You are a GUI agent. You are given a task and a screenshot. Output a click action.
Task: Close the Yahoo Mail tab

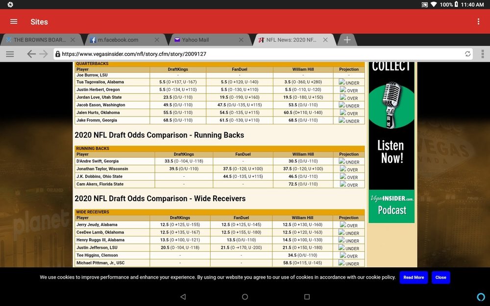tap(241, 40)
